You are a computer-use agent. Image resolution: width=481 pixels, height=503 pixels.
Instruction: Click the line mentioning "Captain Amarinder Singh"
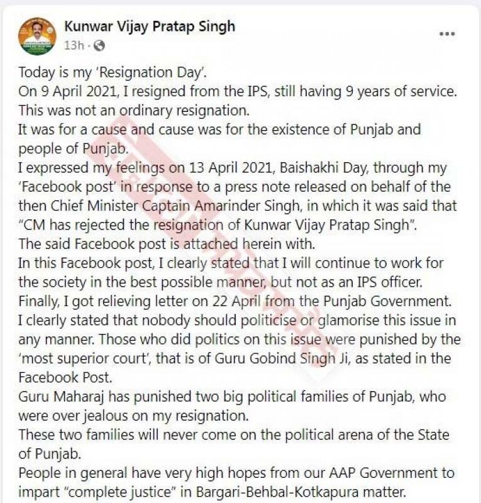pos(238,206)
